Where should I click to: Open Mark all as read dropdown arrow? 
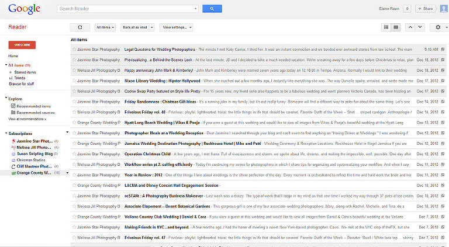tap(152, 27)
